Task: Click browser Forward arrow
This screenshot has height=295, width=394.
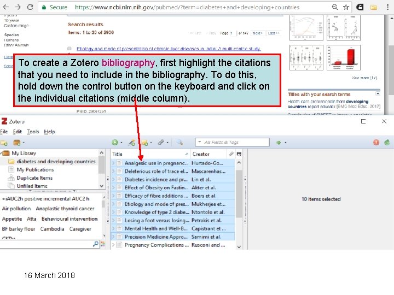Action: (x=18, y=7)
